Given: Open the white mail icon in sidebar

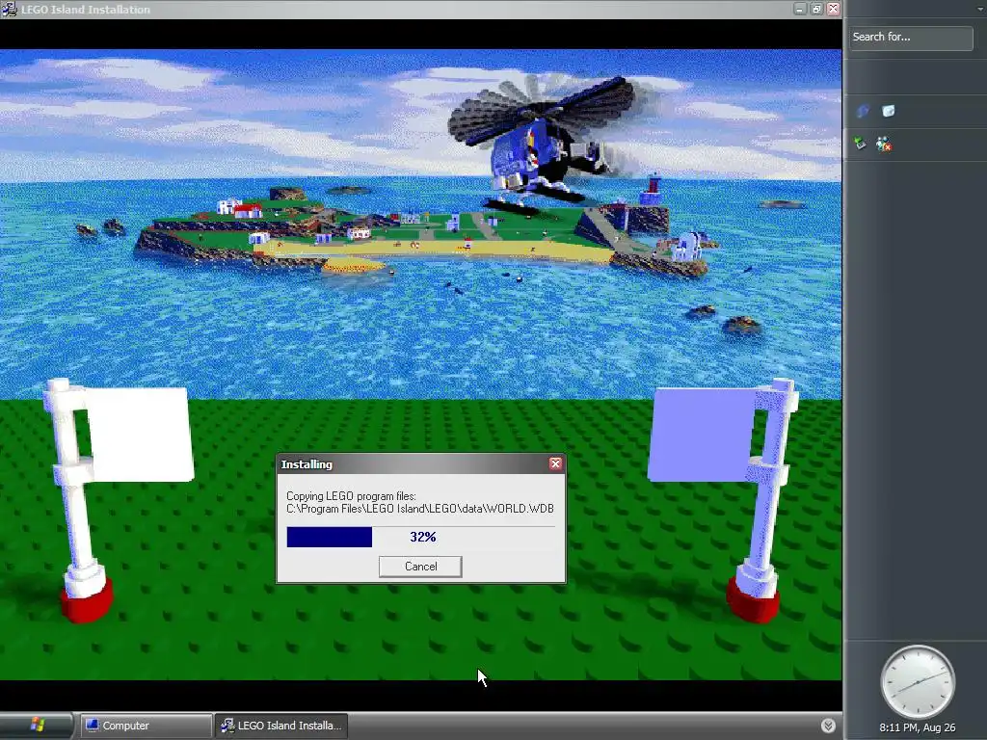Looking at the screenshot, I should [x=888, y=112].
